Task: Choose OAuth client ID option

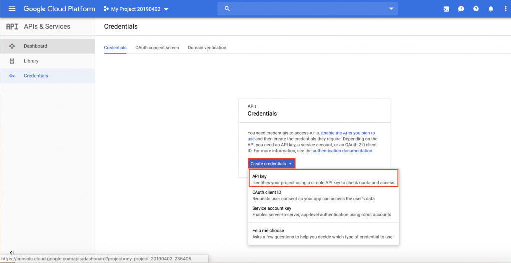Action: (323, 195)
